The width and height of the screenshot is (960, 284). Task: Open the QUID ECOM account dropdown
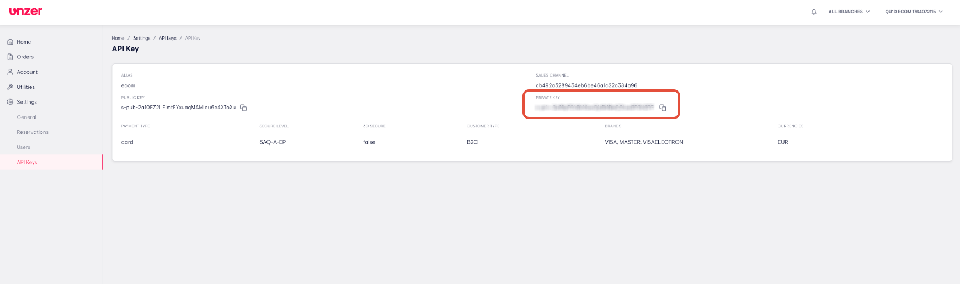click(x=914, y=12)
